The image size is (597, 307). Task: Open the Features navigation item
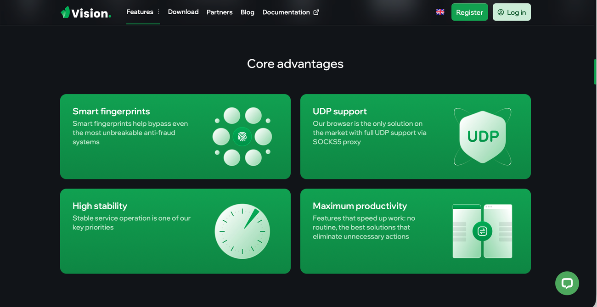click(x=140, y=12)
